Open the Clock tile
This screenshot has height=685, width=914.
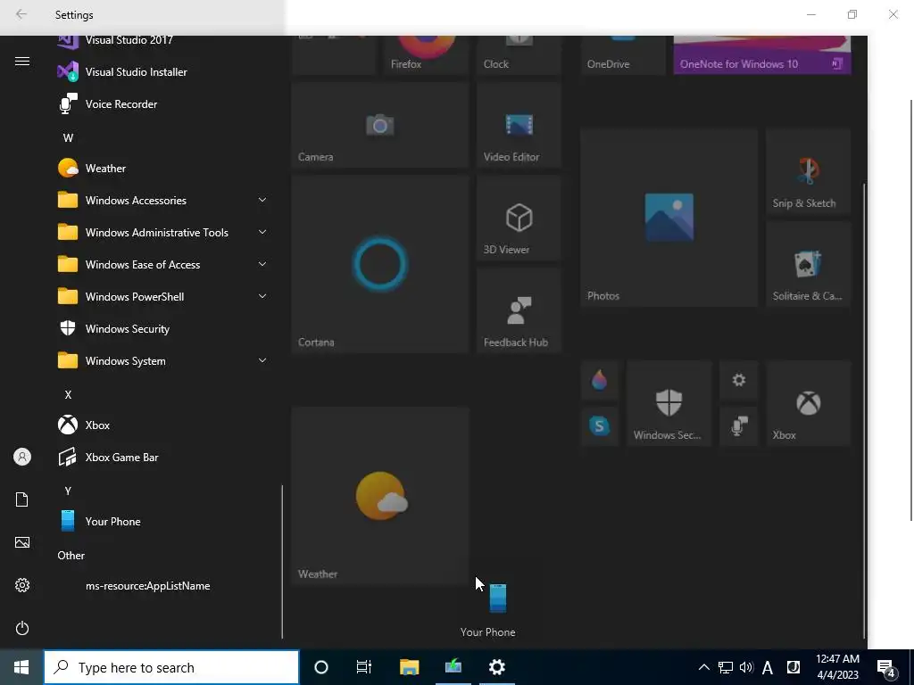[x=519, y=54]
